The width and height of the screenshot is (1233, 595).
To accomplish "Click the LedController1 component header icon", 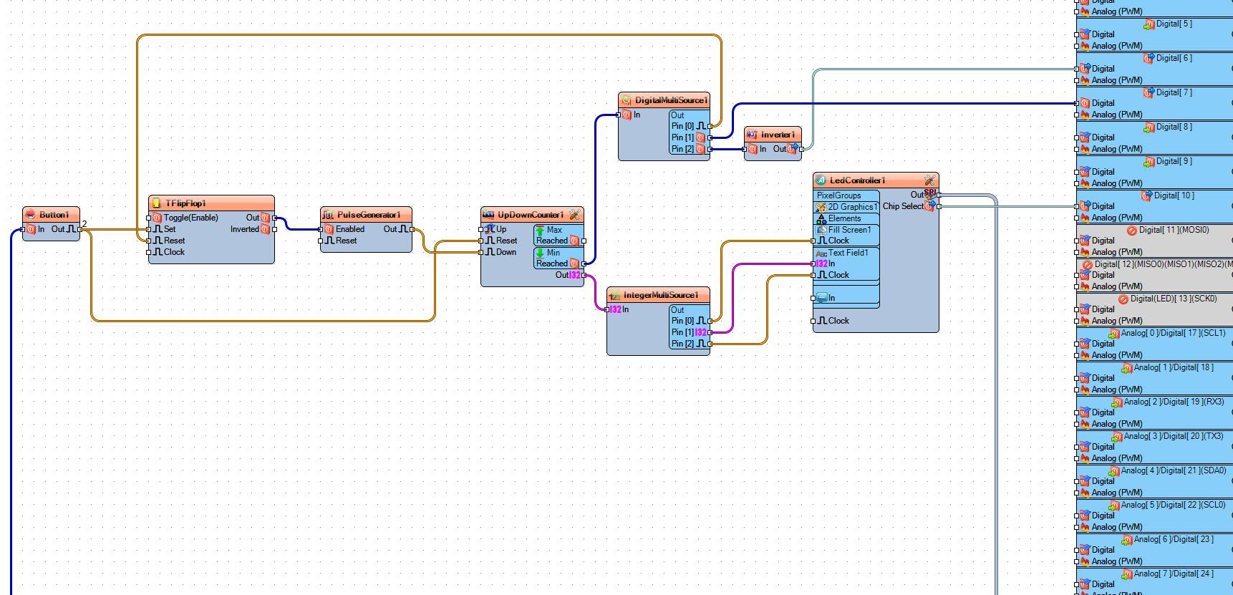I will coord(821,180).
